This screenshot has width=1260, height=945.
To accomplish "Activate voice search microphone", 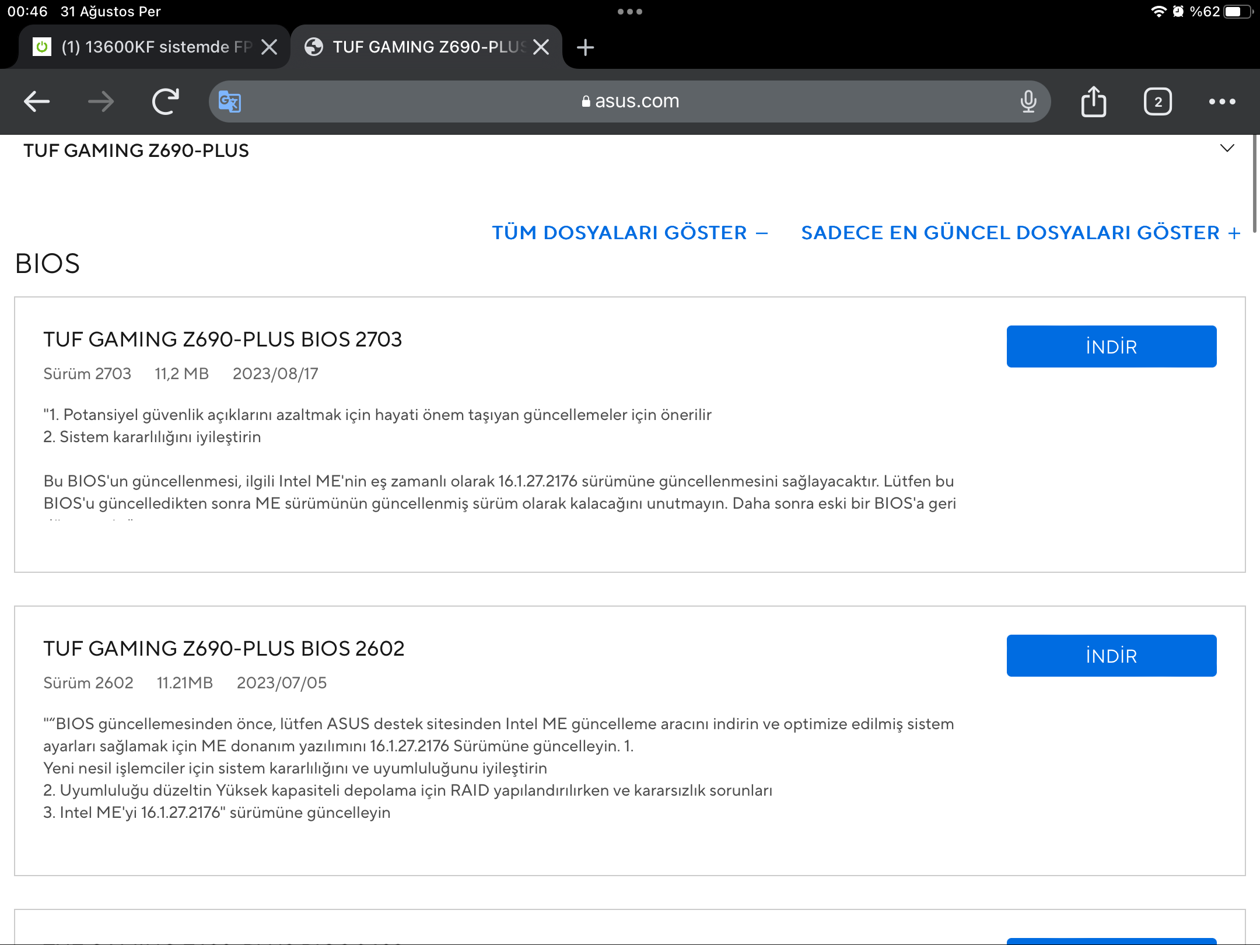I will [x=1028, y=101].
